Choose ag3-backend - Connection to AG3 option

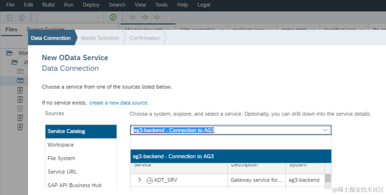coord(231,156)
